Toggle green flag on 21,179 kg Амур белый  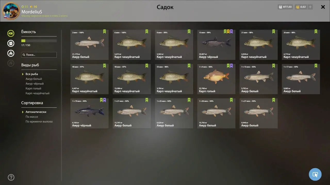click(x=104, y=32)
